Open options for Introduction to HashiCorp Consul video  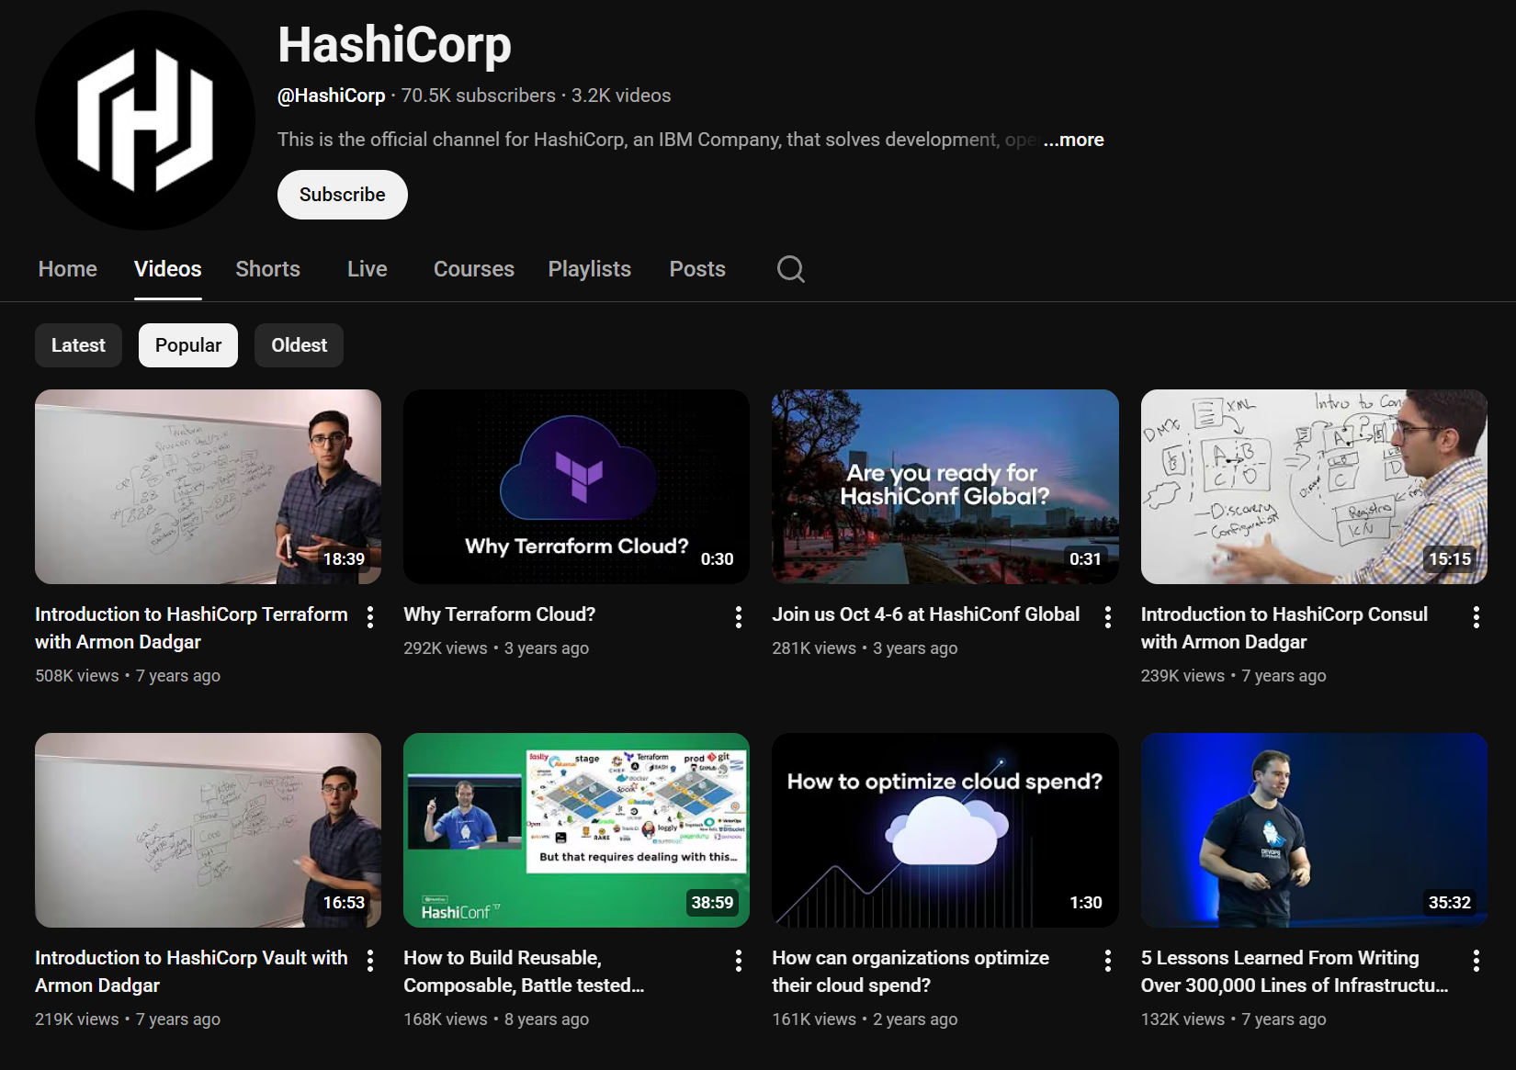pyautogui.click(x=1476, y=616)
